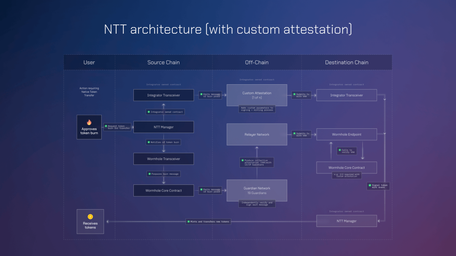Click green dot on Signal token mint event badge
This screenshot has width=456, height=256.
pos(370,185)
